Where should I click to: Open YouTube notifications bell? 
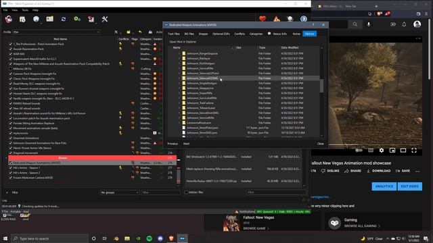(x=404, y=24)
